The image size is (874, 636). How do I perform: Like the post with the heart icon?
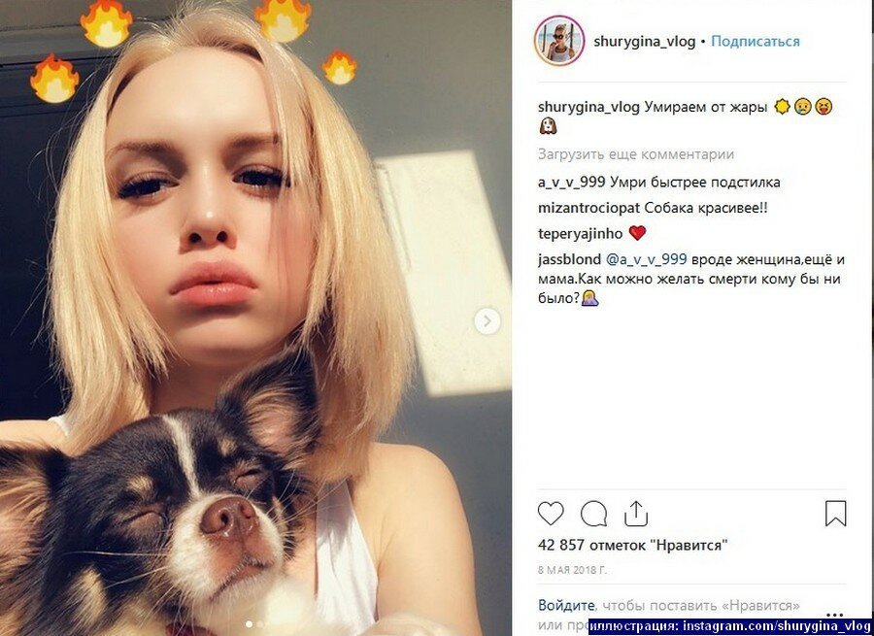point(551,514)
